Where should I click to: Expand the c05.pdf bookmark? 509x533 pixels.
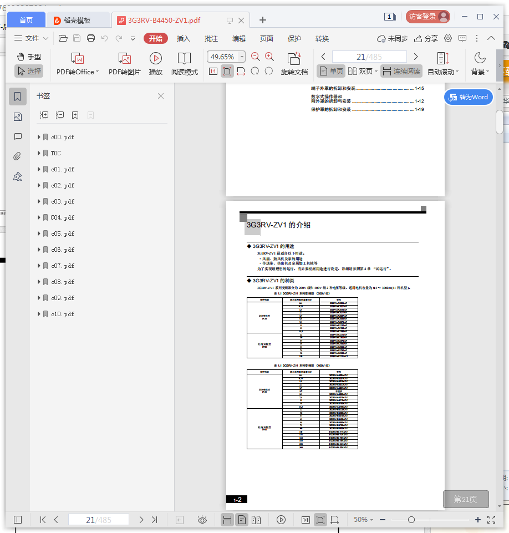39,233
